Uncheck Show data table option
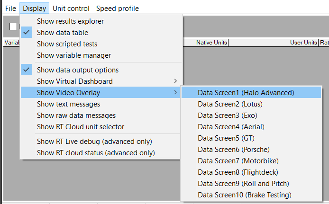The width and height of the screenshot is (329, 204). click(62, 33)
